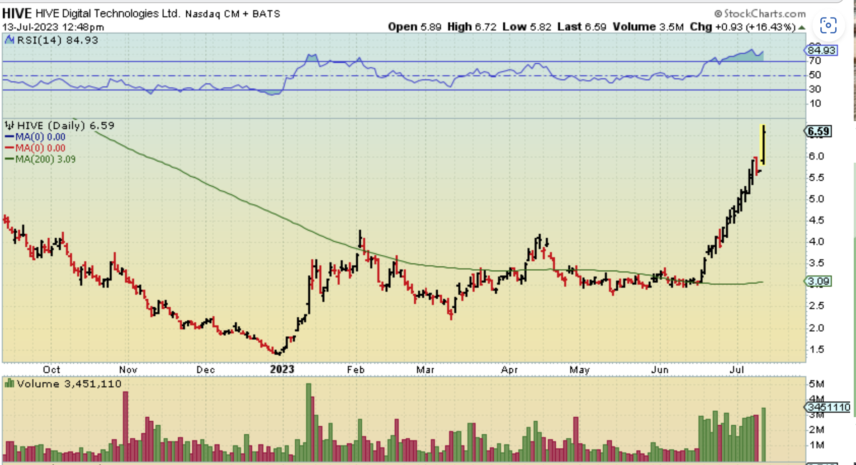Click the boxed 3.09 moving average label
This screenshot has height=465, width=856.
818,281
